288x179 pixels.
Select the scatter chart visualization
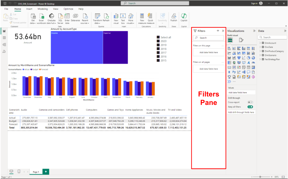tap(244, 58)
